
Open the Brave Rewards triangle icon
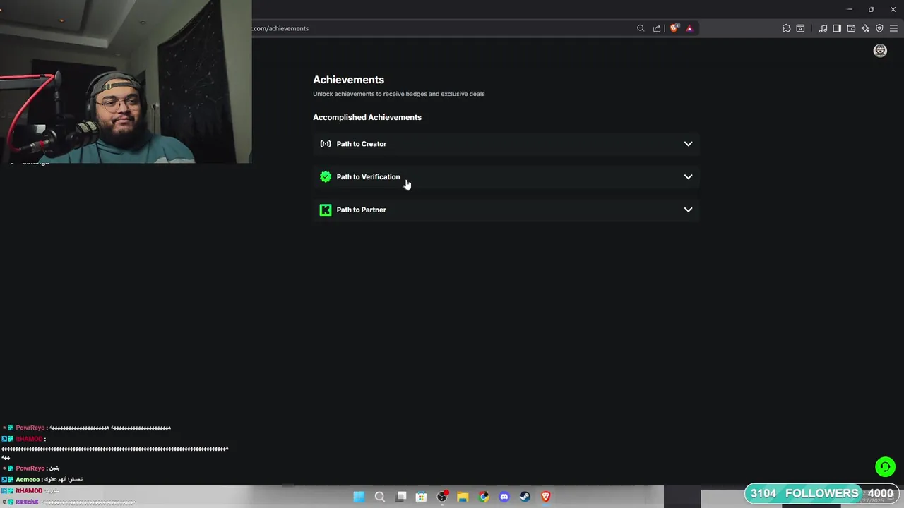(689, 28)
